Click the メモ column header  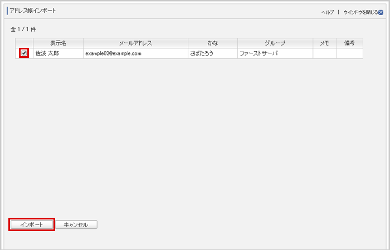click(x=325, y=43)
